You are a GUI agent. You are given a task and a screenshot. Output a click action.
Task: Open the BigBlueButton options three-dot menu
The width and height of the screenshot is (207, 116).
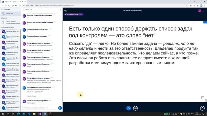point(204,11)
